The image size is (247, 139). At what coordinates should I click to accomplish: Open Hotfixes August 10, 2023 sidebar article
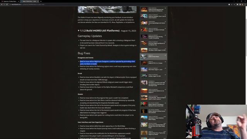coord(154,76)
